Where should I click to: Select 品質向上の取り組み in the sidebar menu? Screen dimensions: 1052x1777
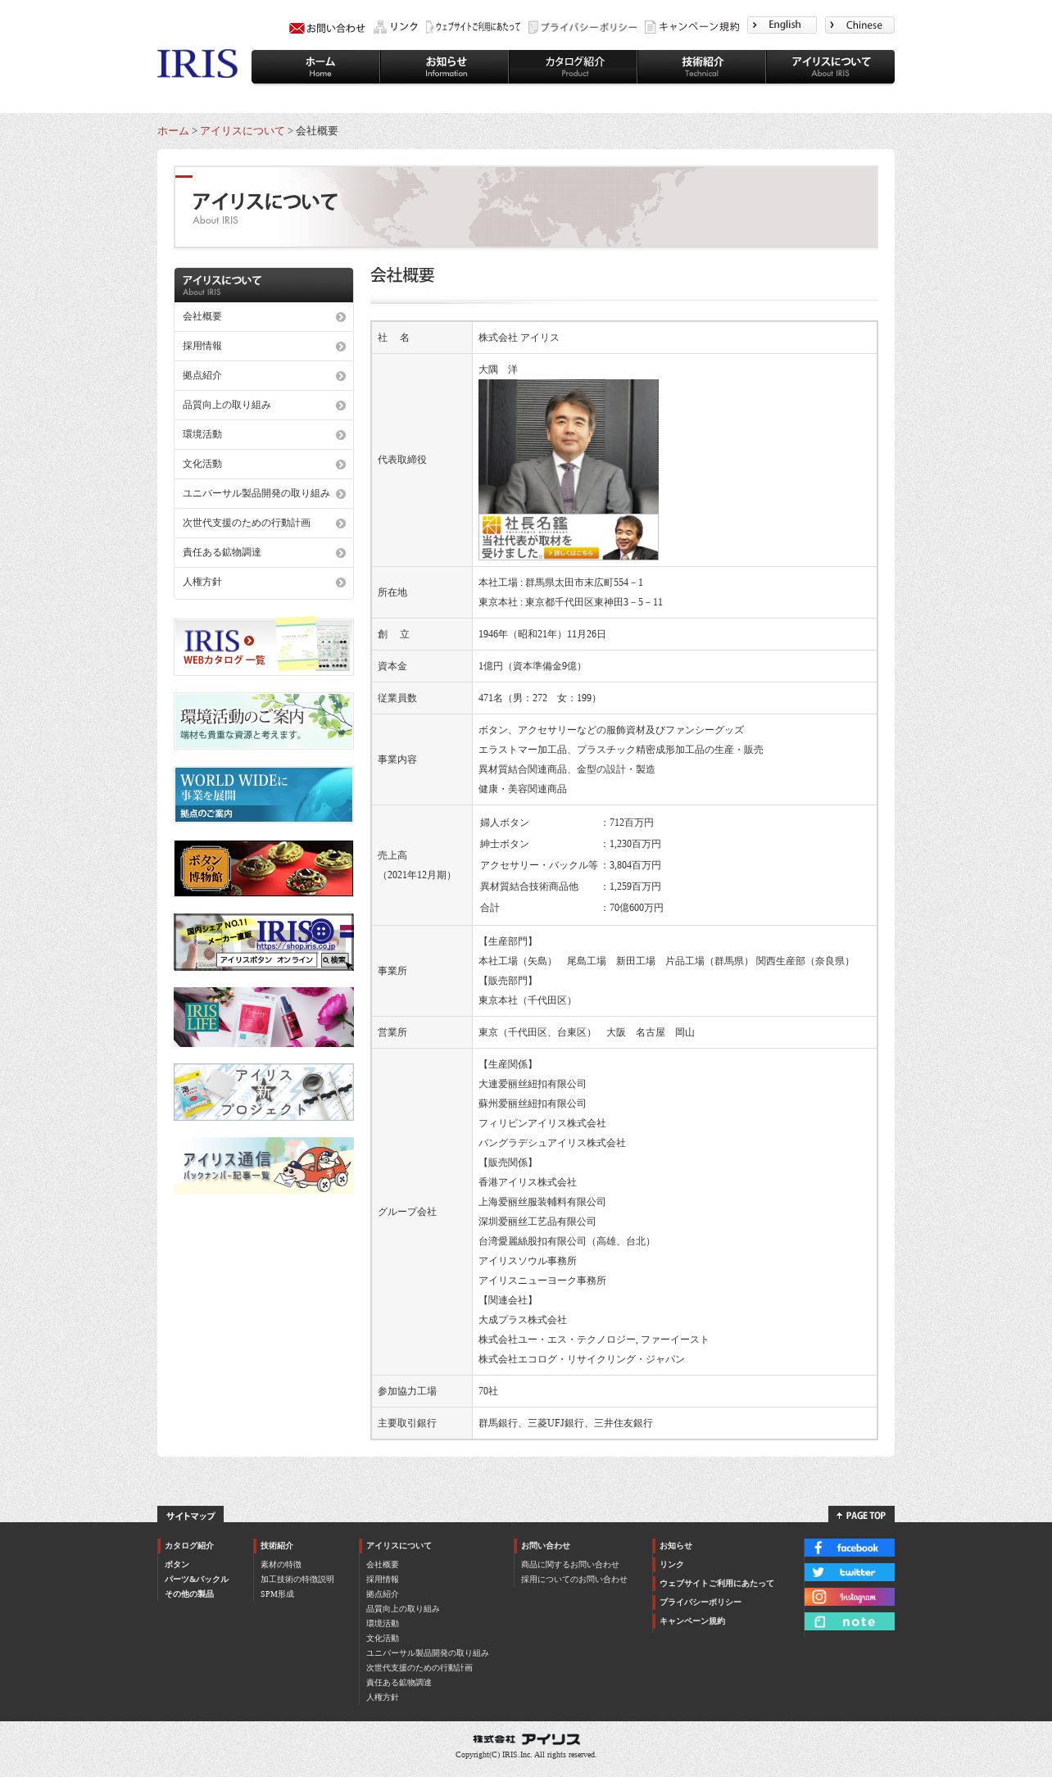[x=264, y=406]
